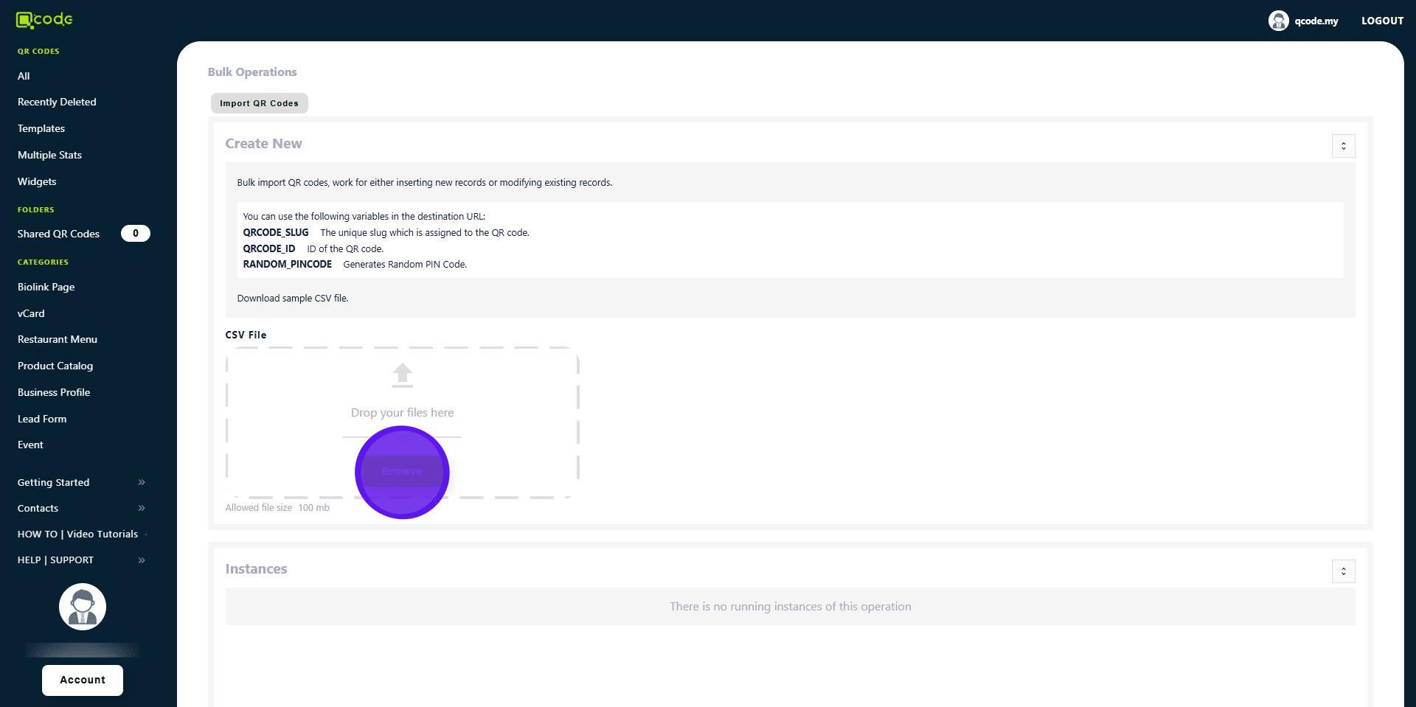Click the CSV File label
1416x707 pixels.
[x=246, y=335]
